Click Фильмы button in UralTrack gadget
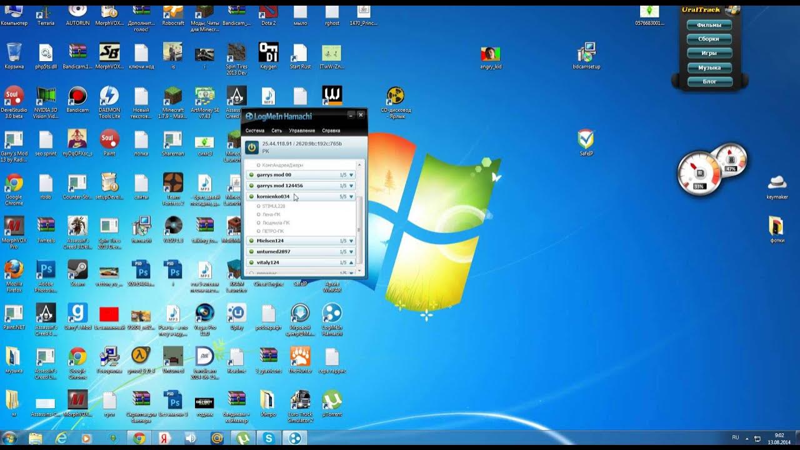The width and height of the screenshot is (800, 450). (x=709, y=25)
